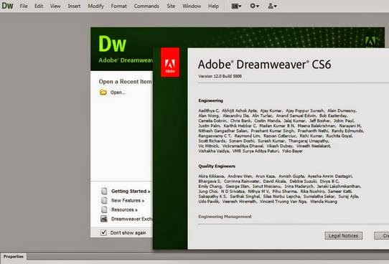The height and width of the screenshot is (264, 389).
Task: Click the Engineering Management heading
Action: tap(225, 217)
